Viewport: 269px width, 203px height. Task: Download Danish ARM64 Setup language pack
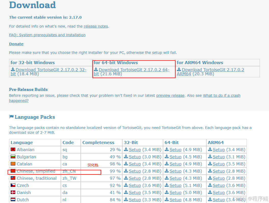[219, 193]
